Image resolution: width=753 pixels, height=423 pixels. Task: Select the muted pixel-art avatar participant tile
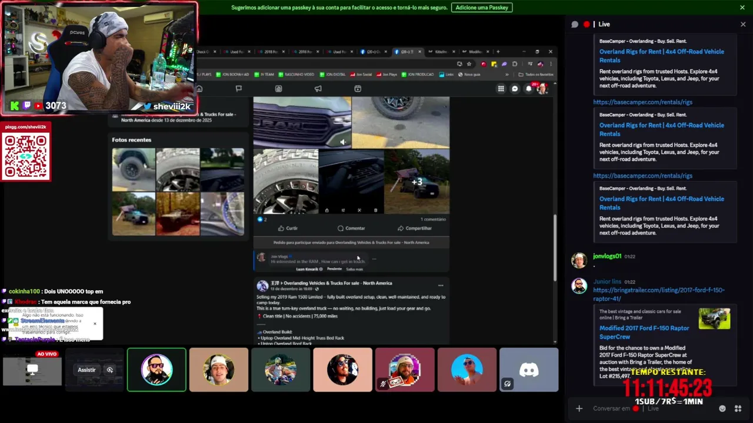(405, 370)
